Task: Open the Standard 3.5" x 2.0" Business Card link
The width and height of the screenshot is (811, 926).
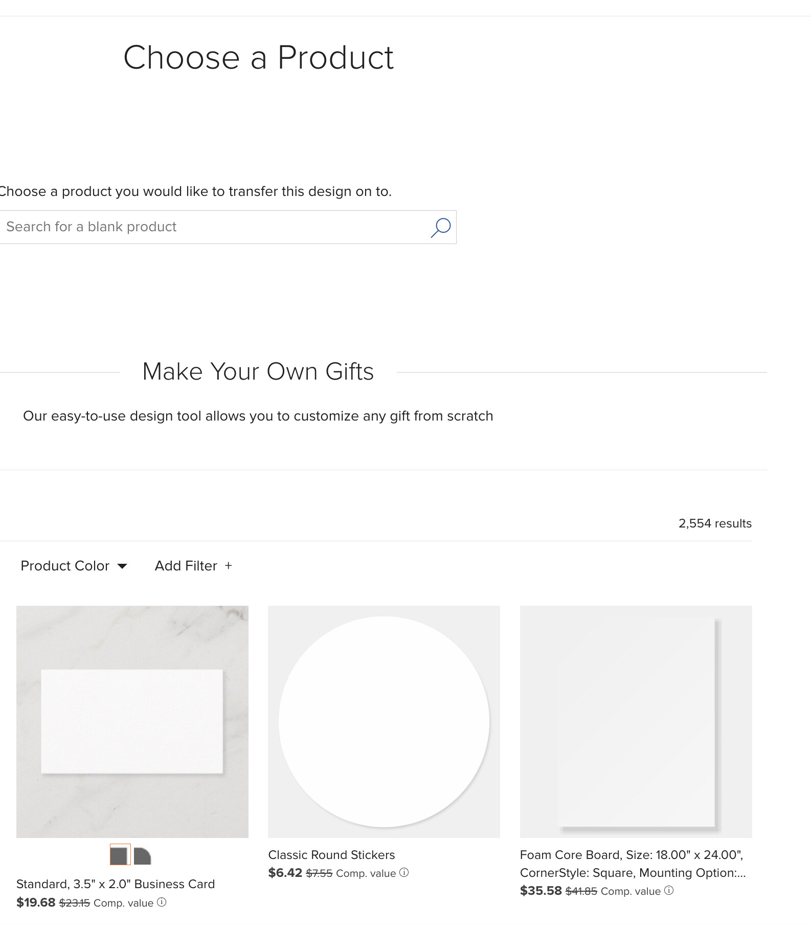Action: coord(116,884)
